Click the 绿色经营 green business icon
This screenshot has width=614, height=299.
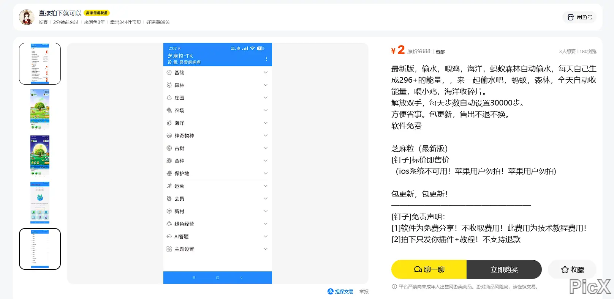tap(169, 224)
